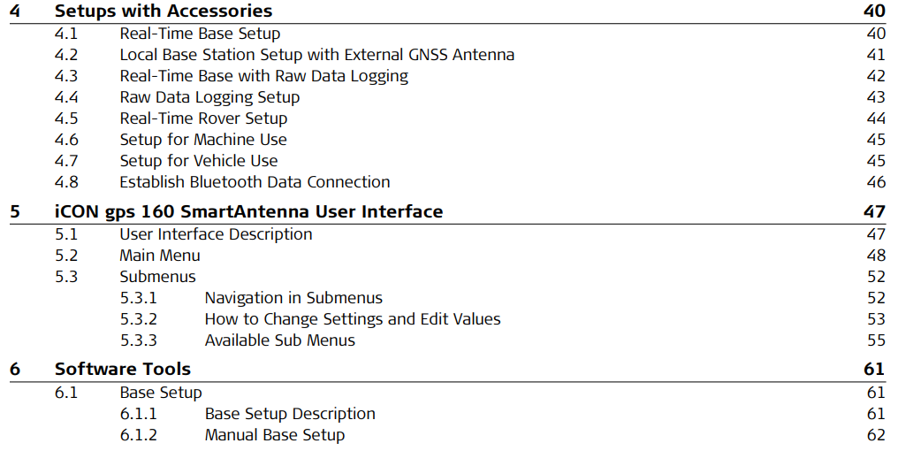Go to Real-Time Base Setup section
The image size is (898, 466).
[200, 34]
